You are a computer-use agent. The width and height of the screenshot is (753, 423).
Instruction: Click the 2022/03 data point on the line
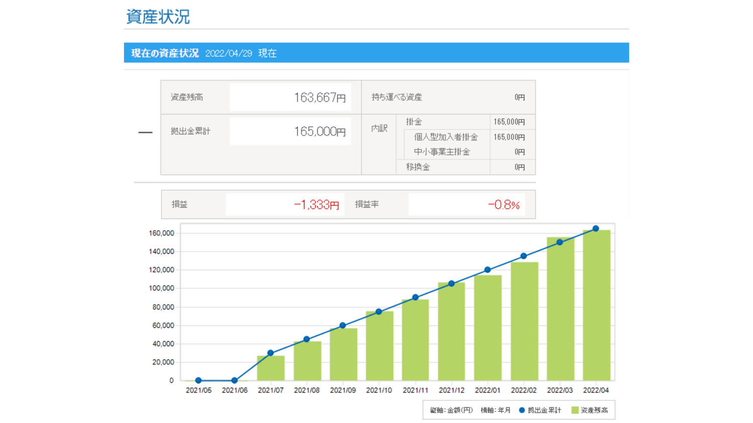click(x=560, y=242)
